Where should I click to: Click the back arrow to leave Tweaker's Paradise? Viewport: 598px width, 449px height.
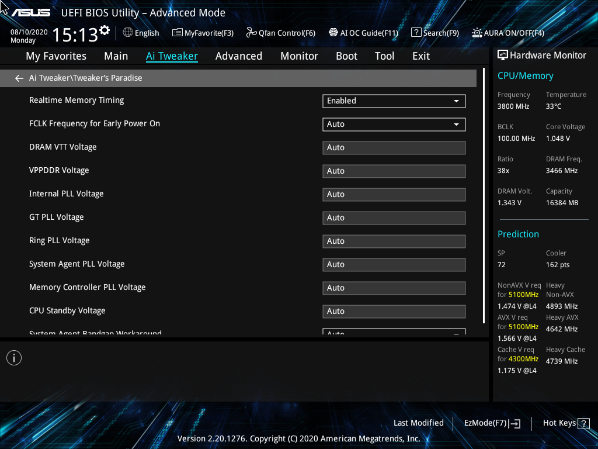tap(19, 78)
